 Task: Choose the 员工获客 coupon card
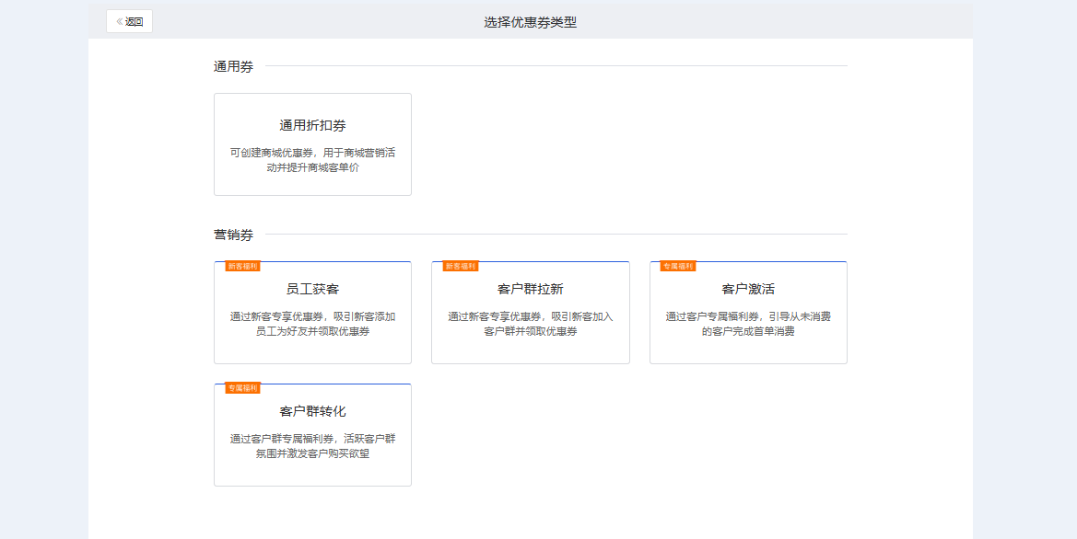pyautogui.click(x=312, y=313)
